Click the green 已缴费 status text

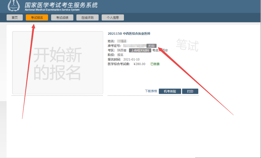click(155, 64)
